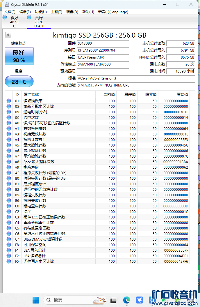The width and height of the screenshot is (200, 307).
Task: Click the 主机总计写入 value 6791 GB
Action: point(181,50)
